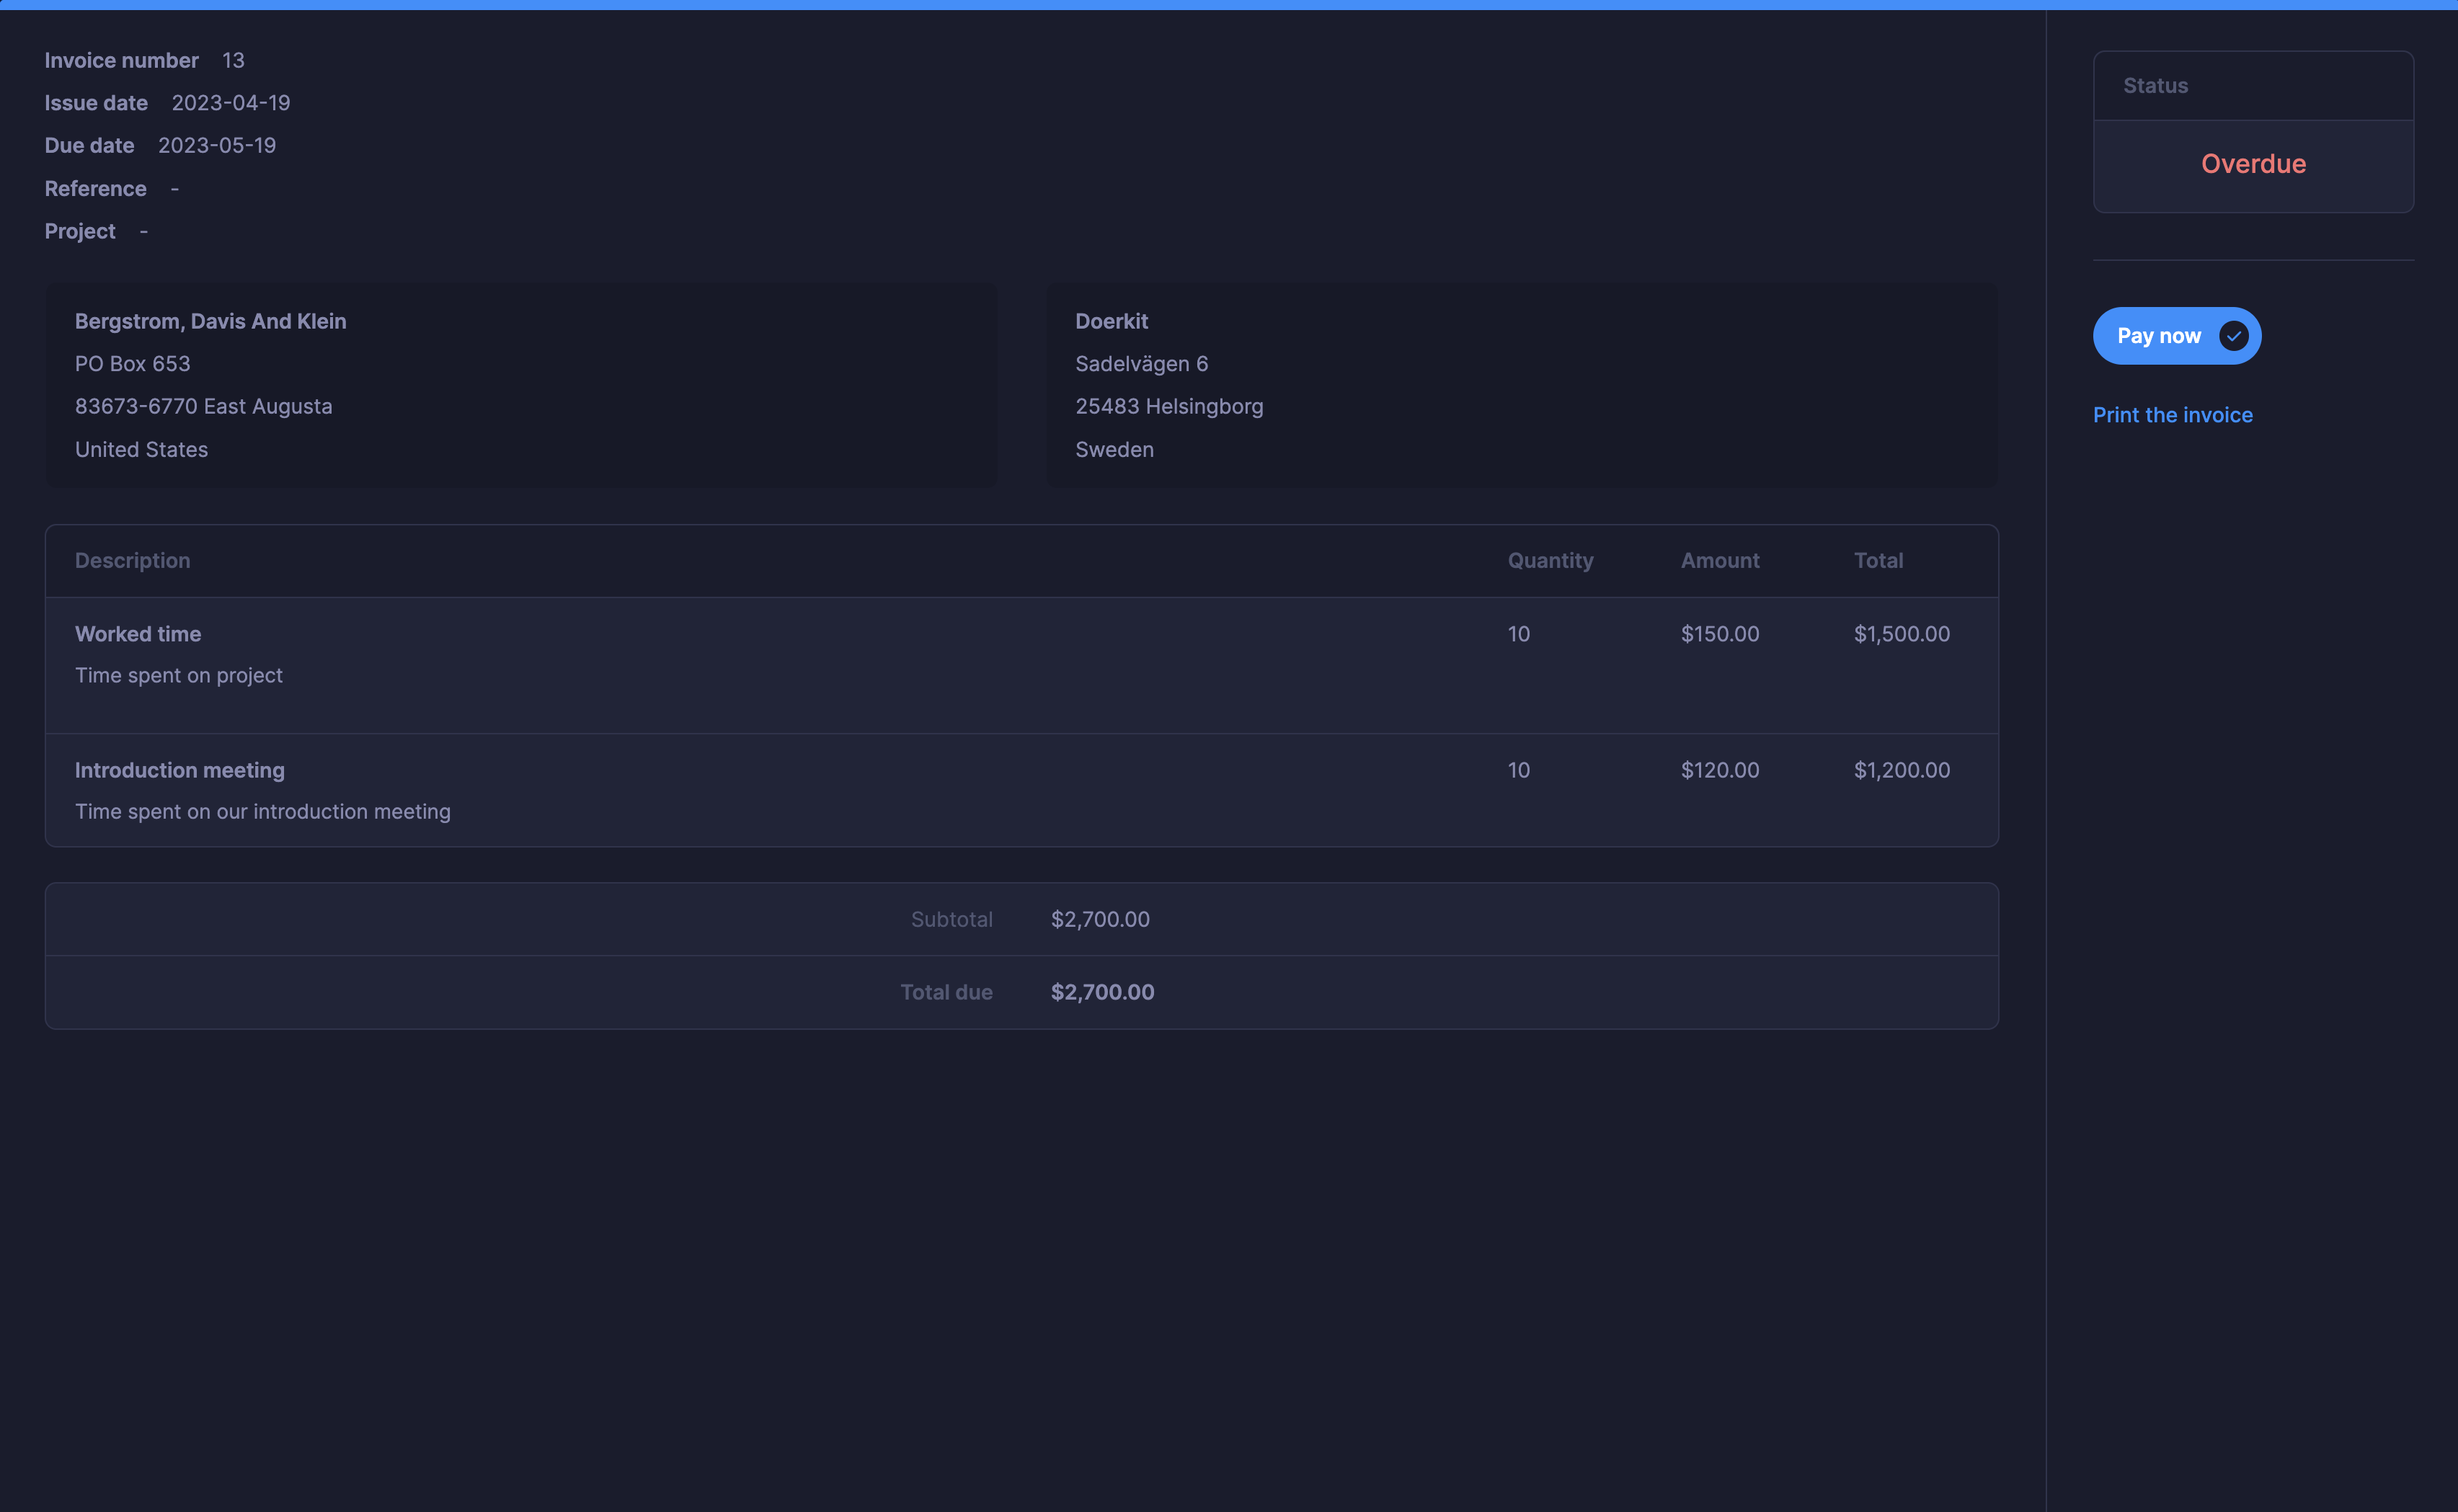Select the Issue date 2023-04-19
This screenshot has width=2458, height=1512.
(230, 102)
